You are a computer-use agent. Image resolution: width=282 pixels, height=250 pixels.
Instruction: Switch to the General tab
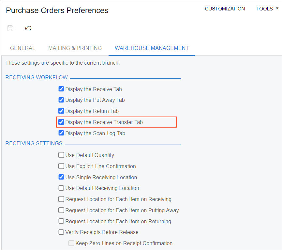point(22,48)
